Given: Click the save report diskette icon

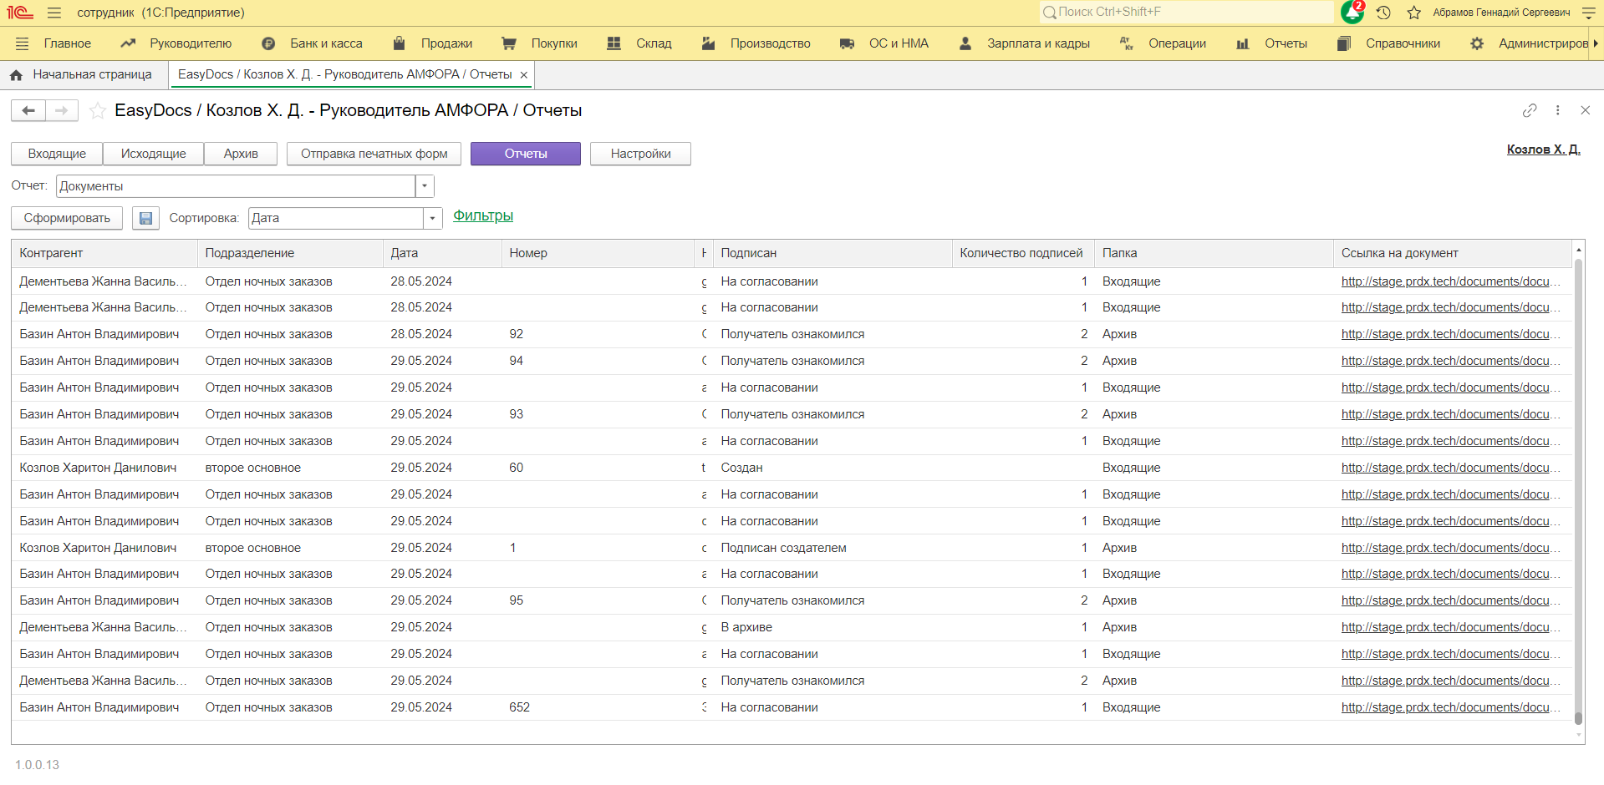Looking at the screenshot, I should [x=145, y=218].
